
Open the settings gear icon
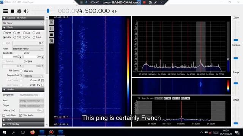coord(19,11)
